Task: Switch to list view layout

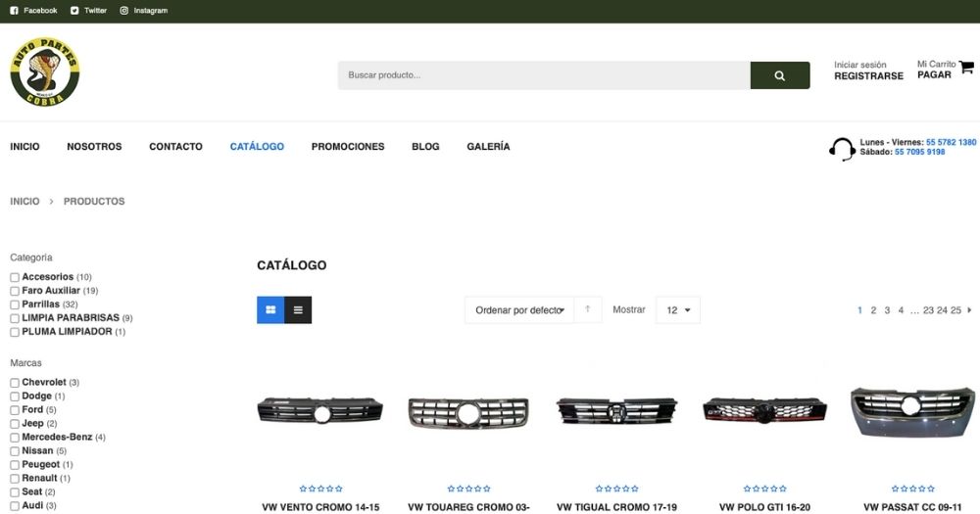Action: (x=298, y=309)
